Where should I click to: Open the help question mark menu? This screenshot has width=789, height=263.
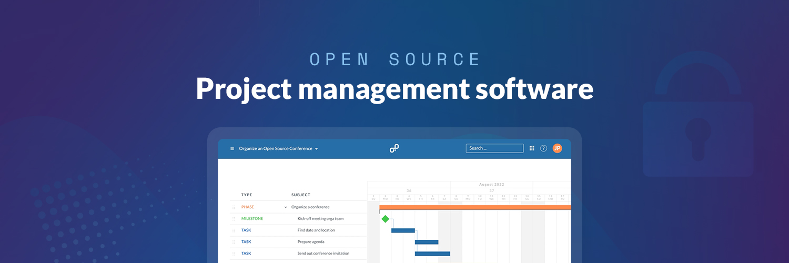(x=543, y=148)
